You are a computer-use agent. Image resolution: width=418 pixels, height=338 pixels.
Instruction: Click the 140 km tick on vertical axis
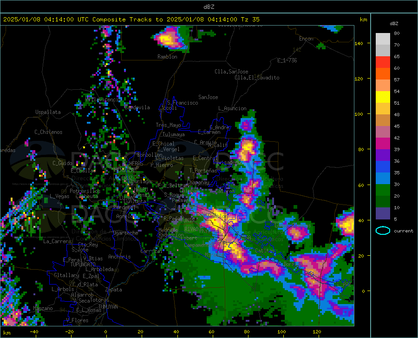pyautogui.click(x=359, y=43)
